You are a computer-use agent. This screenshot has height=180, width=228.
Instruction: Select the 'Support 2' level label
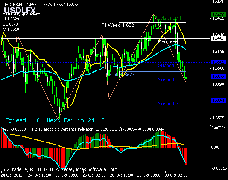click(168, 80)
